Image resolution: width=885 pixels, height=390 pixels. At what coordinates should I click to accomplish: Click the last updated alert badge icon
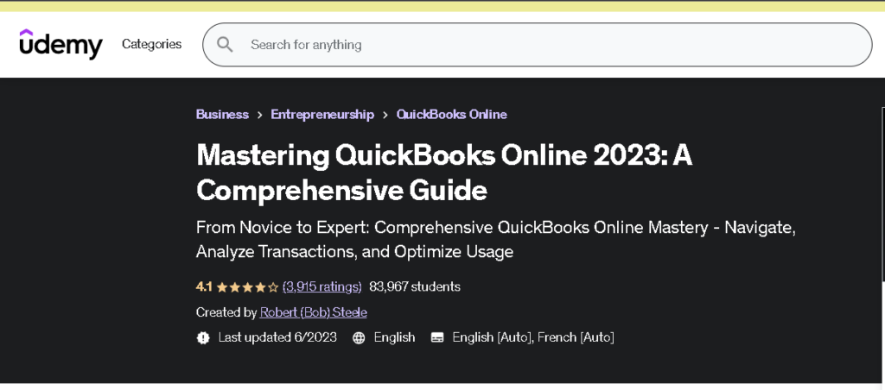(x=203, y=337)
